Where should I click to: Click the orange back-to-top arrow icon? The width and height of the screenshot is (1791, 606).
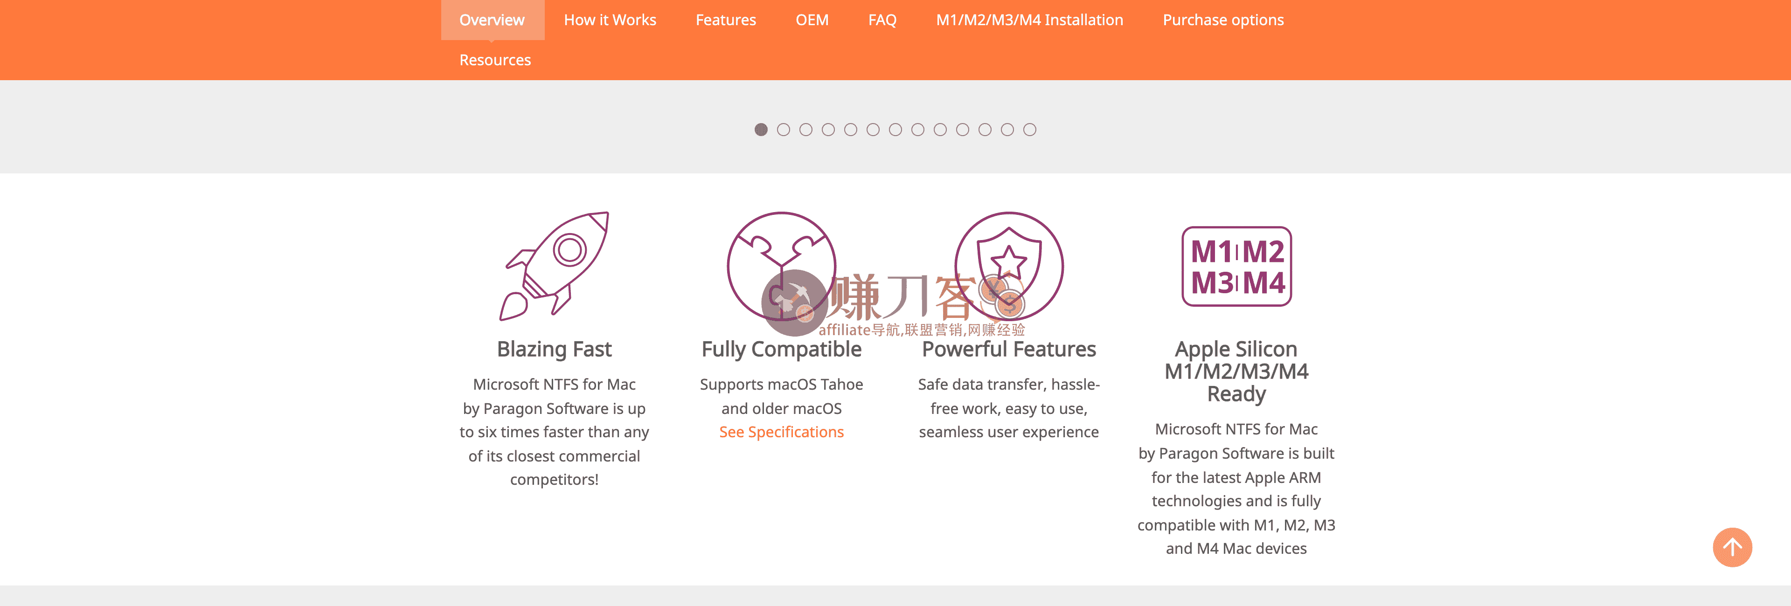[x=1733, y=548]
